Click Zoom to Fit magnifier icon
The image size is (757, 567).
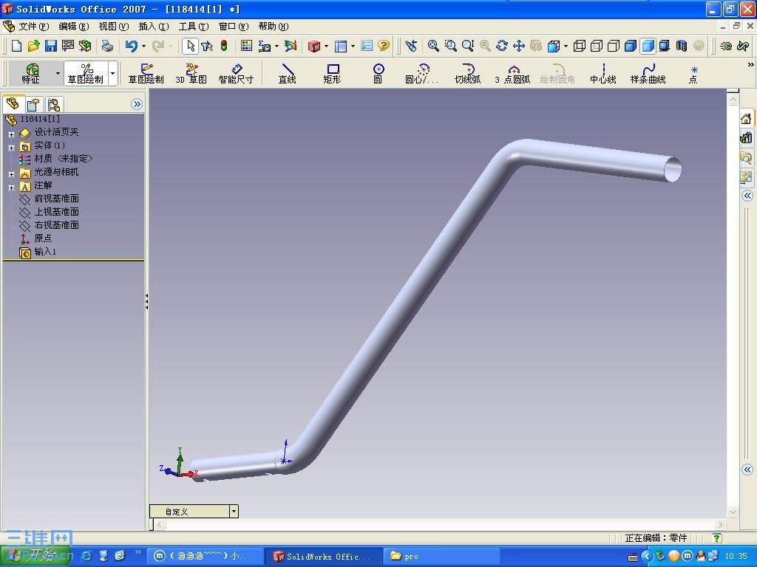click(433, 46)
